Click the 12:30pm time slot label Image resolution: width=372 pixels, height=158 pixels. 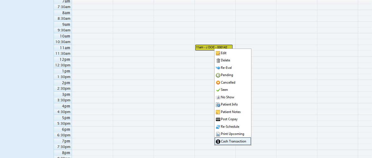coord(63,65)
